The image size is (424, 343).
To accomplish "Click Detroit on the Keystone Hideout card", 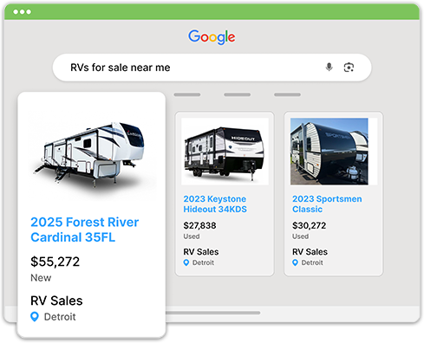I will [203, 262].
